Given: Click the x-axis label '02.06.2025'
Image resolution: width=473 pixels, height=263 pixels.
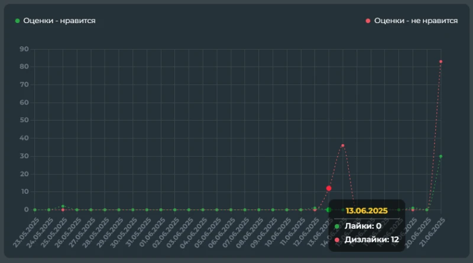Looking at the screenshot, I should pos(166,232).
